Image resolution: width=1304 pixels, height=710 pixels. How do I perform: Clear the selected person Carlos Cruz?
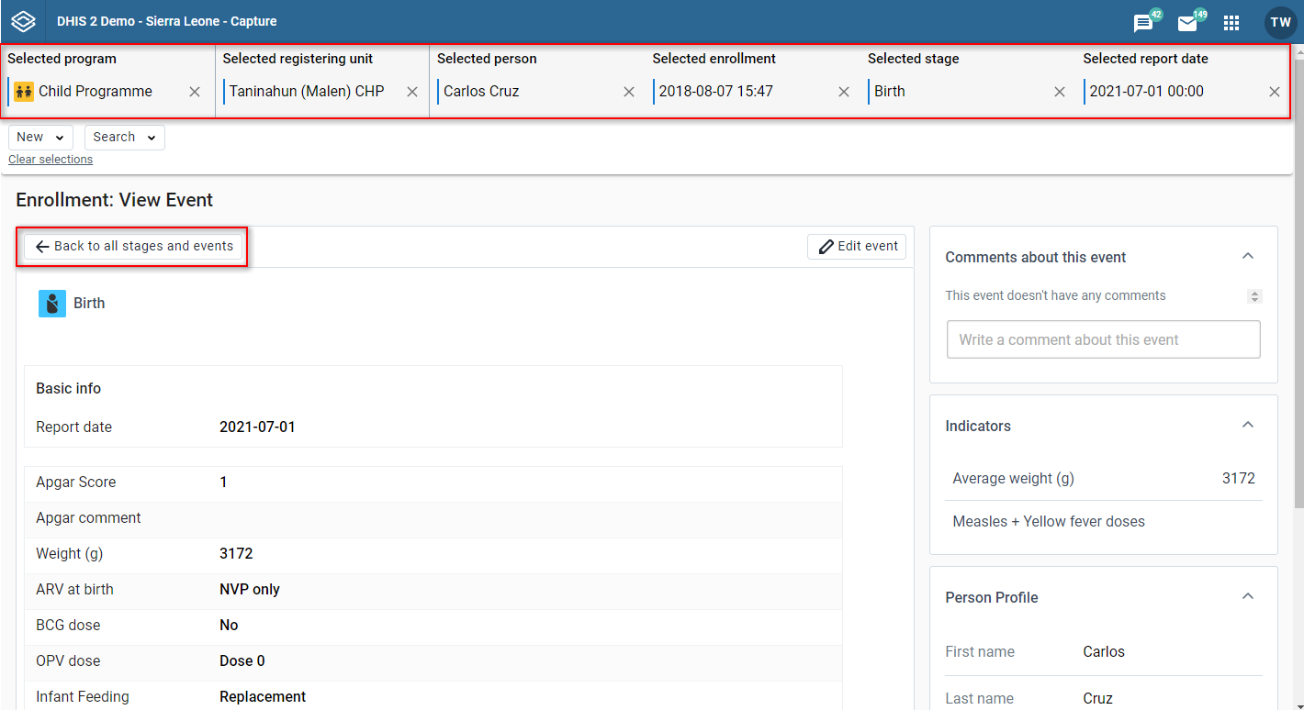tap(629, 92)
